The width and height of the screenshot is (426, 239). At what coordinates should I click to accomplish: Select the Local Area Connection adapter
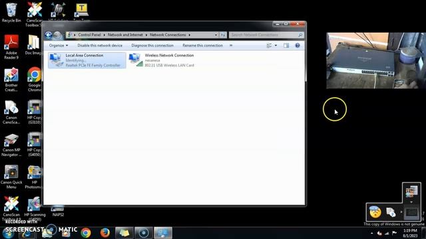87,60
